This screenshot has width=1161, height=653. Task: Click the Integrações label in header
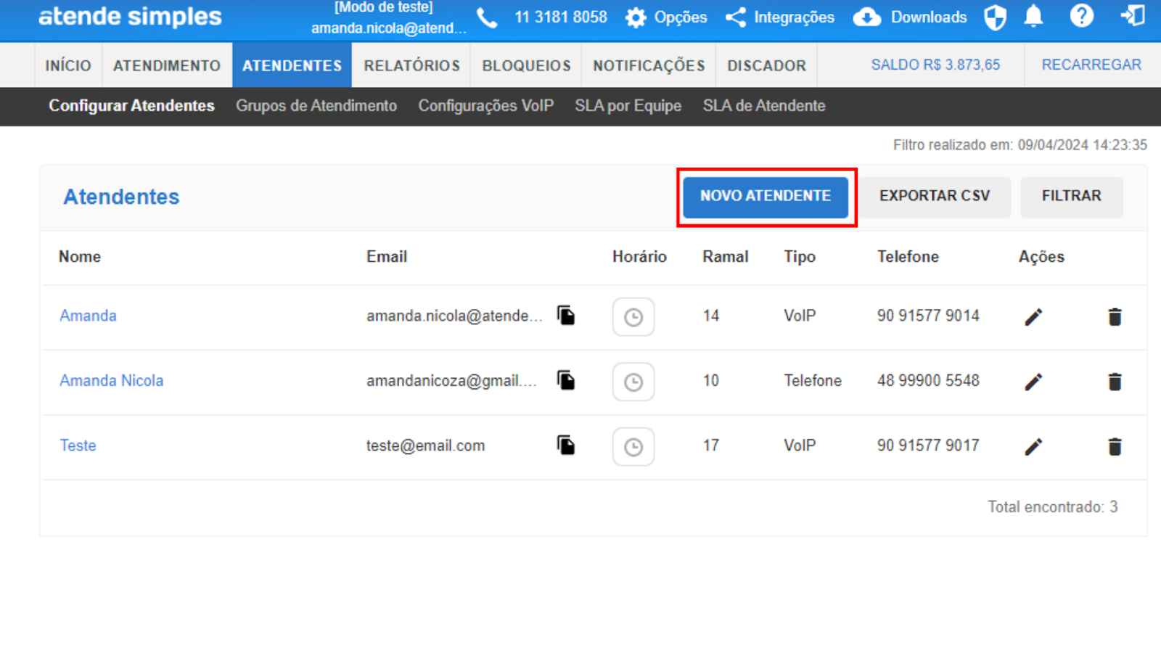[x=794, y=17]
